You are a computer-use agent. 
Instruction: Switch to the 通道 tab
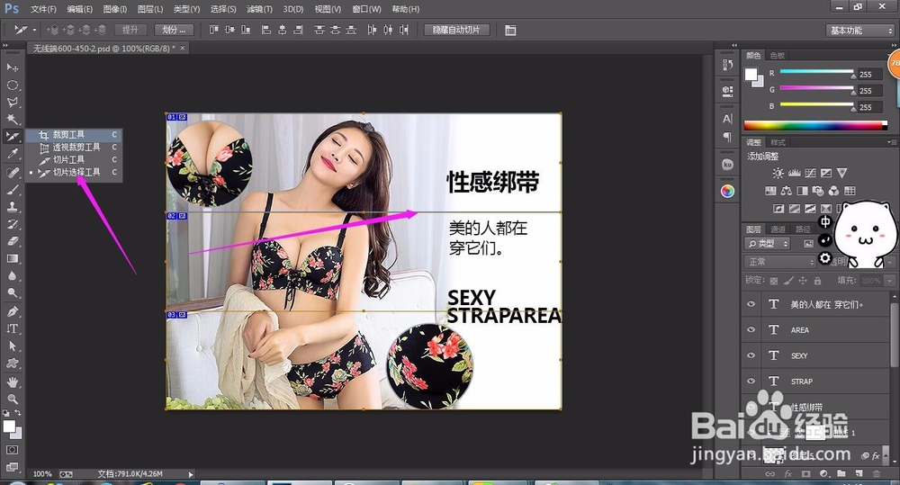click(778, 229)
